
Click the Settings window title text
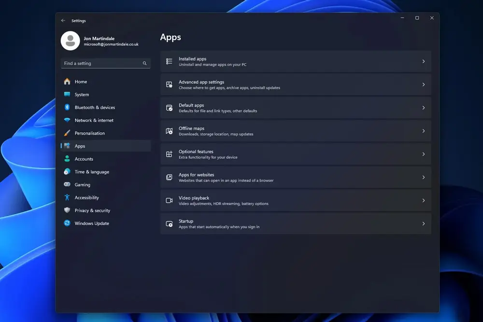[x=79, y=21]
